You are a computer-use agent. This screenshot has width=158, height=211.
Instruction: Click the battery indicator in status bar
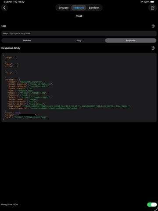click(x=152, y=2)
